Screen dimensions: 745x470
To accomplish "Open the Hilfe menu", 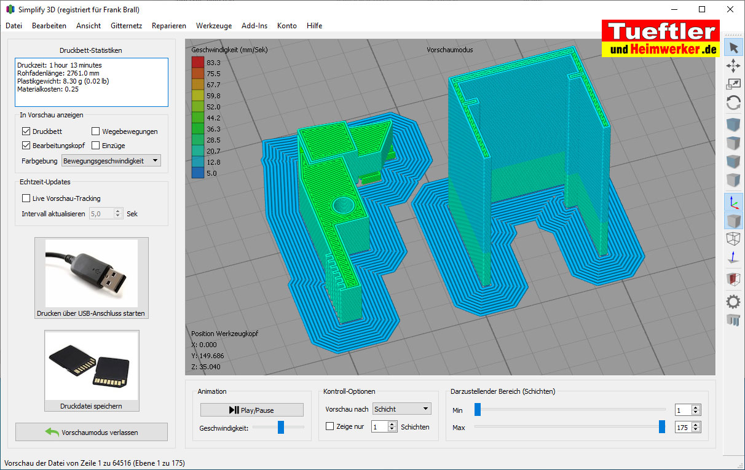I will [315, 26].
